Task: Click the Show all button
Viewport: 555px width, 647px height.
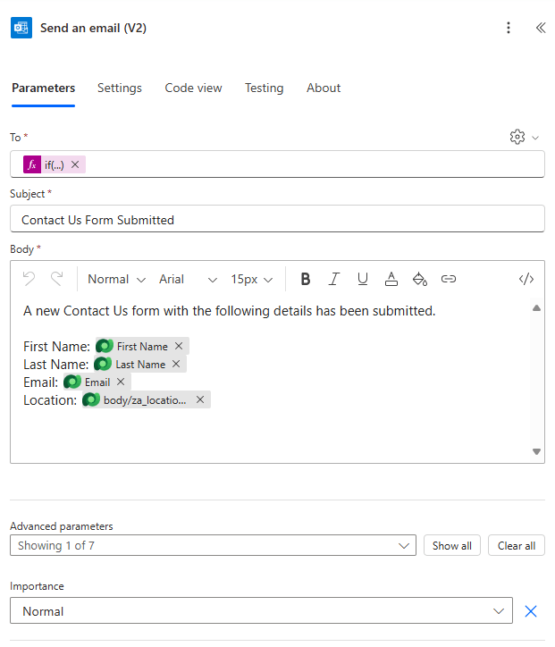Action: click(x=452, y=545)
